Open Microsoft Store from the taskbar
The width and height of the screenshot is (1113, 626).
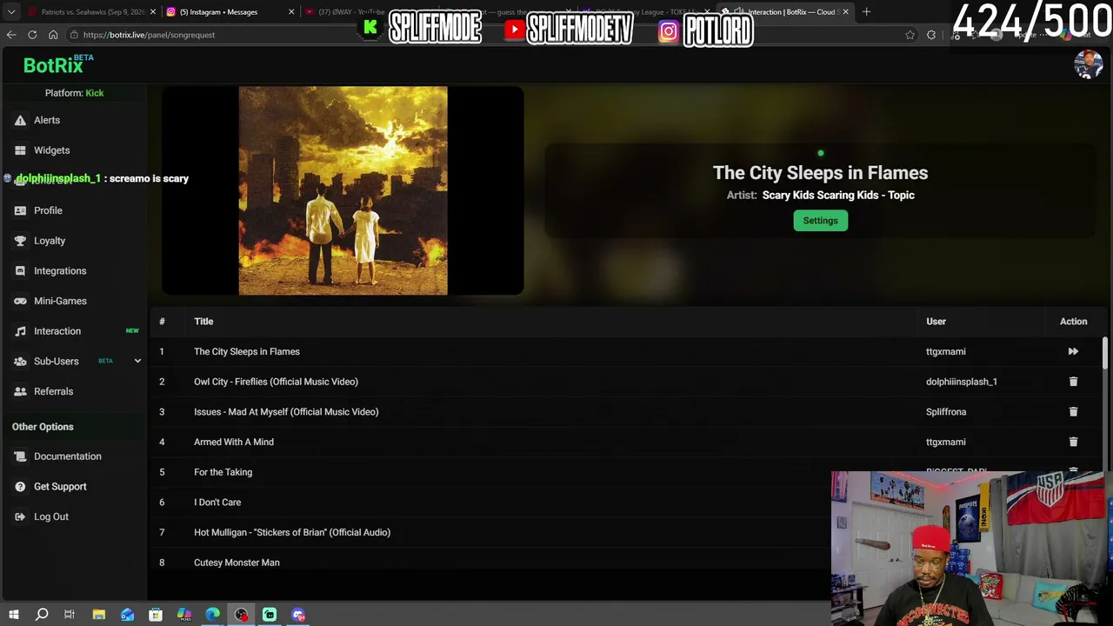[156, 615]
